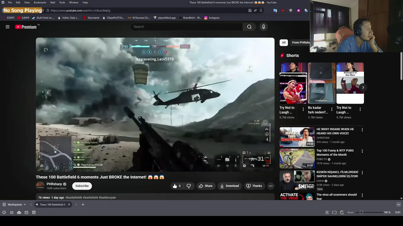Click the Thanks button
Screen dimensions: 403x226
pos(254,186)
